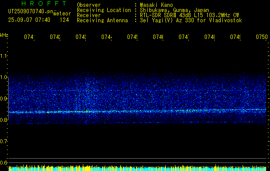Image resolution: width=270 pixels, height=171 pixels.
Task: Click the 1.1 kHz axis label
Action: (3, 56)
